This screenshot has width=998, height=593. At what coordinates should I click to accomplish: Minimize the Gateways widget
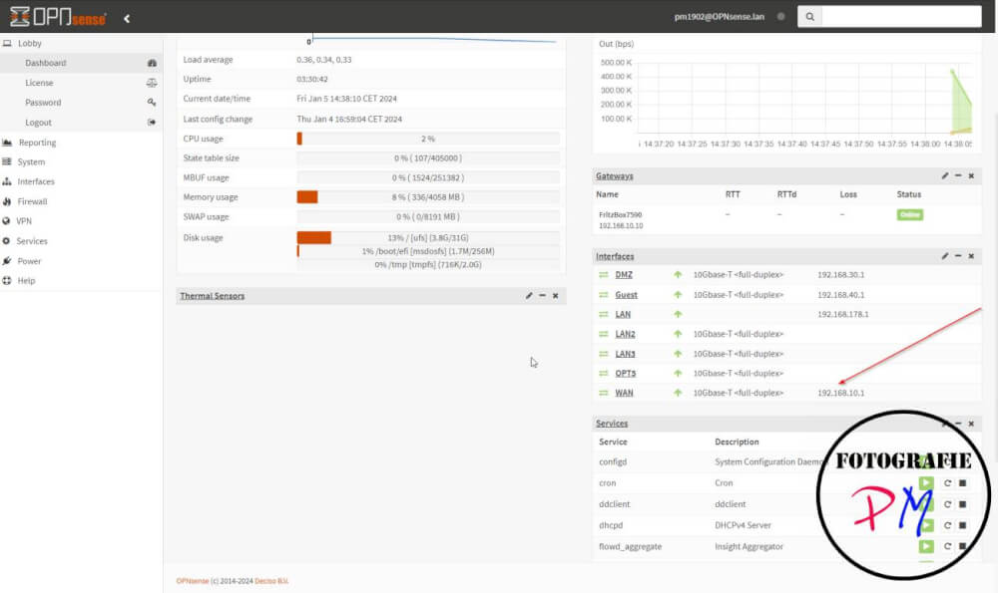(958, 176)
